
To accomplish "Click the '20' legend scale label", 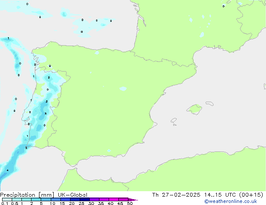I will click(x=72, y=203).
